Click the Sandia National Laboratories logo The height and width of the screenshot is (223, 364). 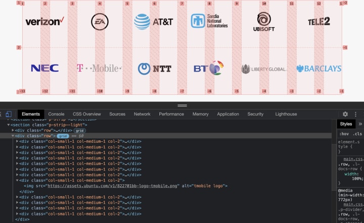[x=209, y=21]
